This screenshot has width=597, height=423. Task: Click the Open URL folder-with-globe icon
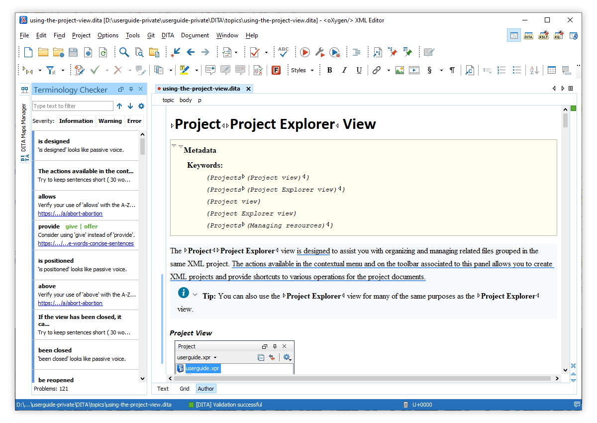[58, 52]
